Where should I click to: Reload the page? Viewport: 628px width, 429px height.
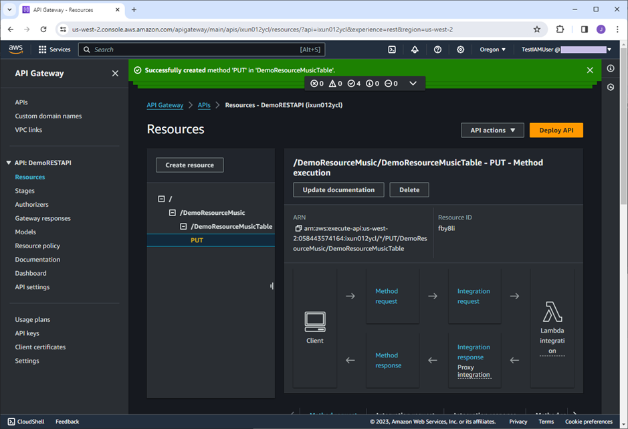click(43, 29)
